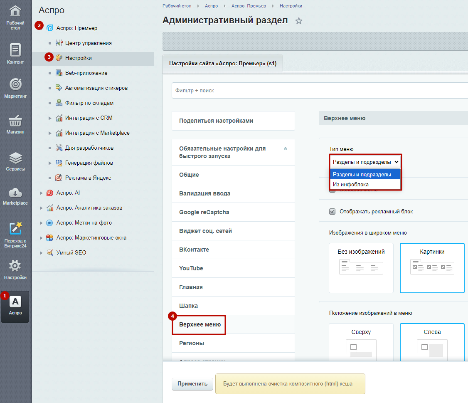468x403 pixels.
Task: Open the Контент section icon
Action: tap(15, 50)
